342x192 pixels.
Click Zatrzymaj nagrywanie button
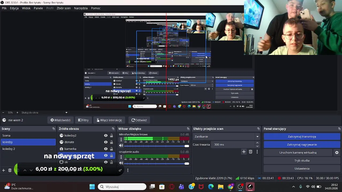(302, 145)
